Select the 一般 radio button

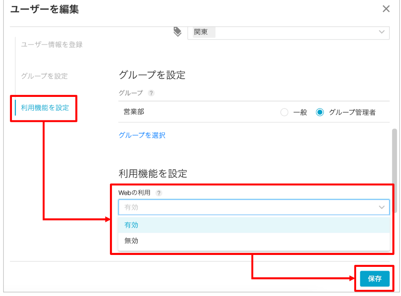[284, 112]
